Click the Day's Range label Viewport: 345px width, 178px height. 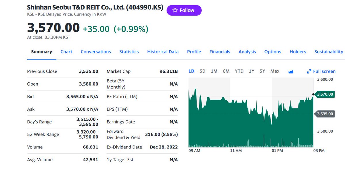tap(39, 122)
